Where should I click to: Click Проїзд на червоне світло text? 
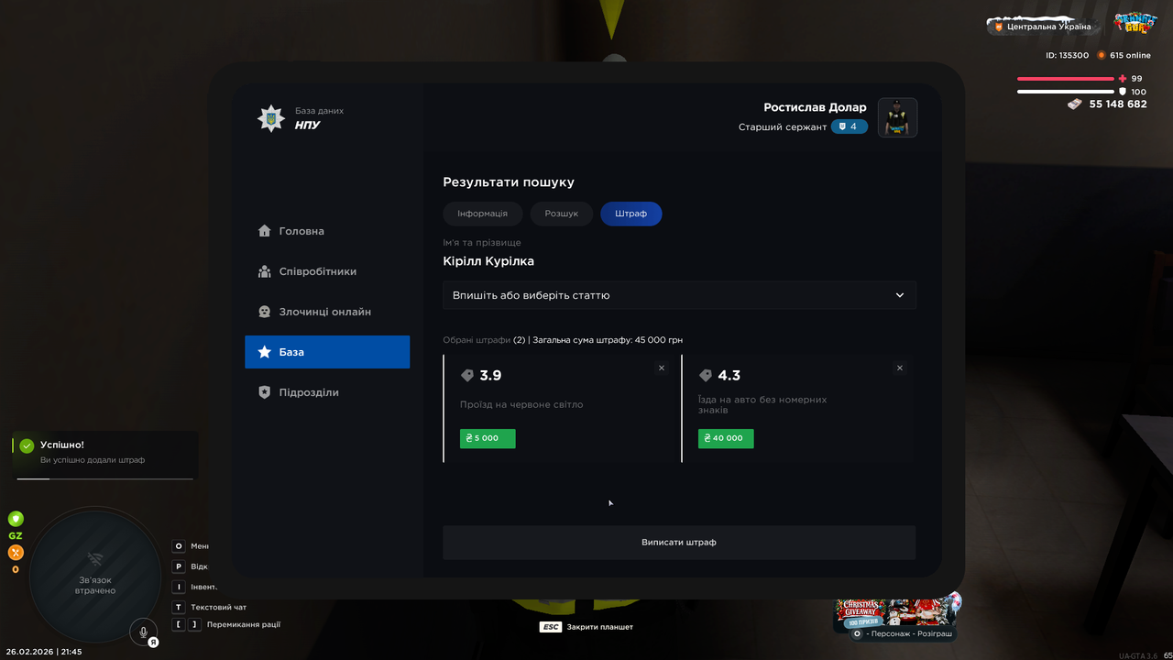(521, 404)
